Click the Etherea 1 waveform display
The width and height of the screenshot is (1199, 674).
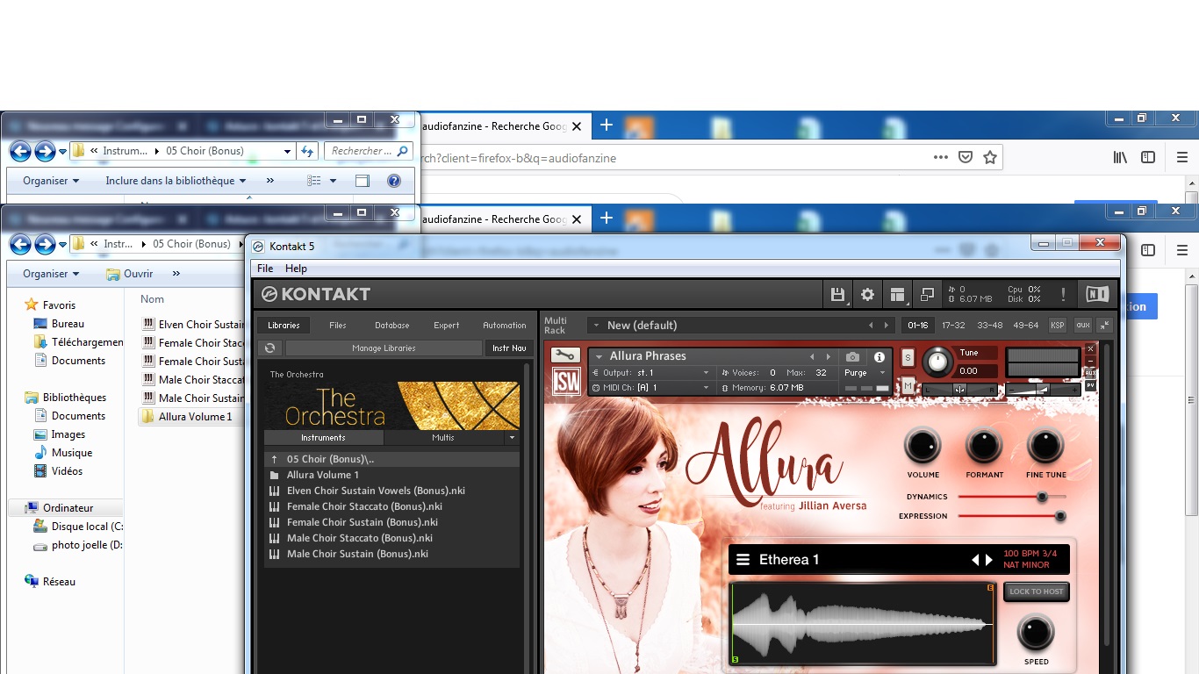[x=863, y=624]
